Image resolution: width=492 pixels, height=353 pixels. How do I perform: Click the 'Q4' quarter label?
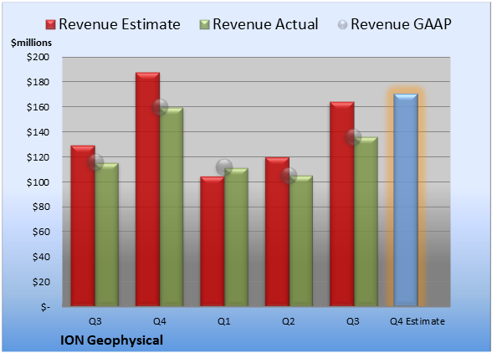point(159,321)
